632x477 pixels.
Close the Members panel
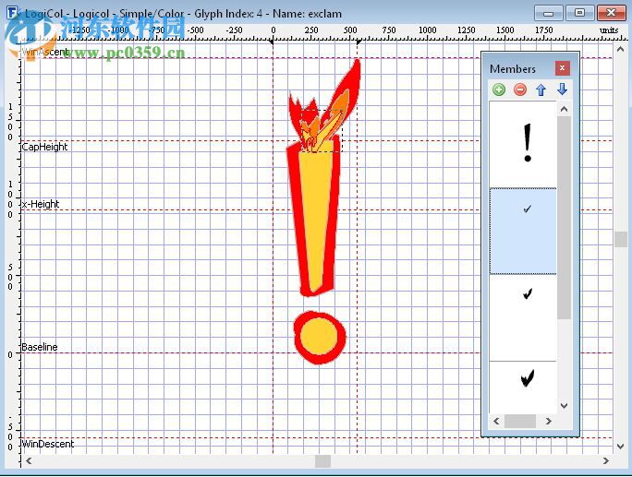562,68
